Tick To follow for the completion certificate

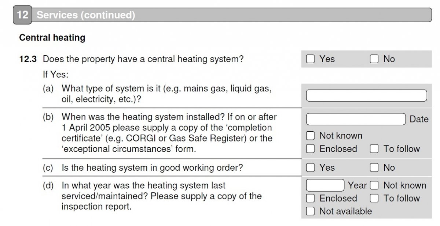(x=374, y=149)
